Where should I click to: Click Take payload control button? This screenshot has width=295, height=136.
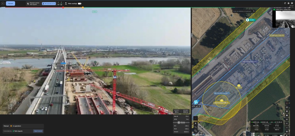(x=49, y=3)
